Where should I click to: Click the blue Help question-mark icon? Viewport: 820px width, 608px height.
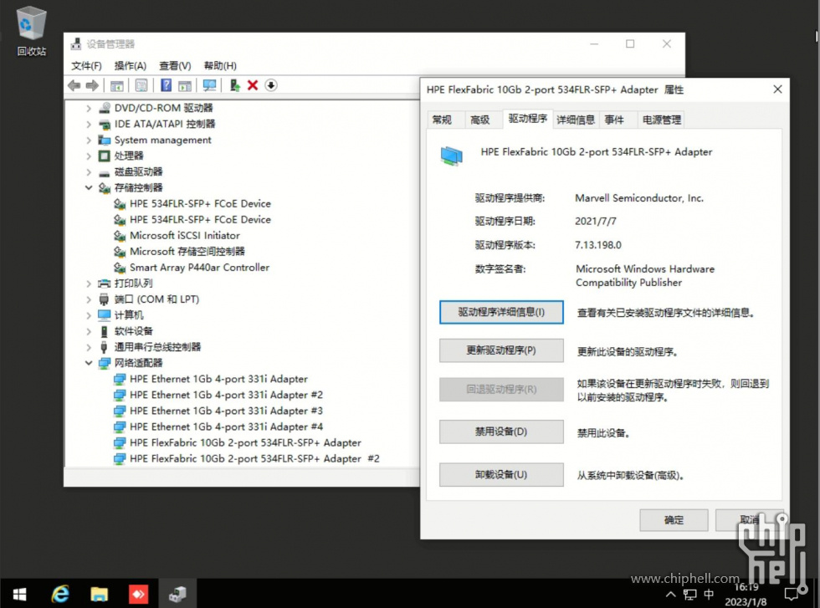(x=166, y=85)
